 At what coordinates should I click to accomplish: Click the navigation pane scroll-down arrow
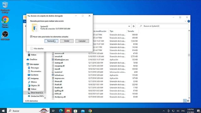[x=45, y=98]
